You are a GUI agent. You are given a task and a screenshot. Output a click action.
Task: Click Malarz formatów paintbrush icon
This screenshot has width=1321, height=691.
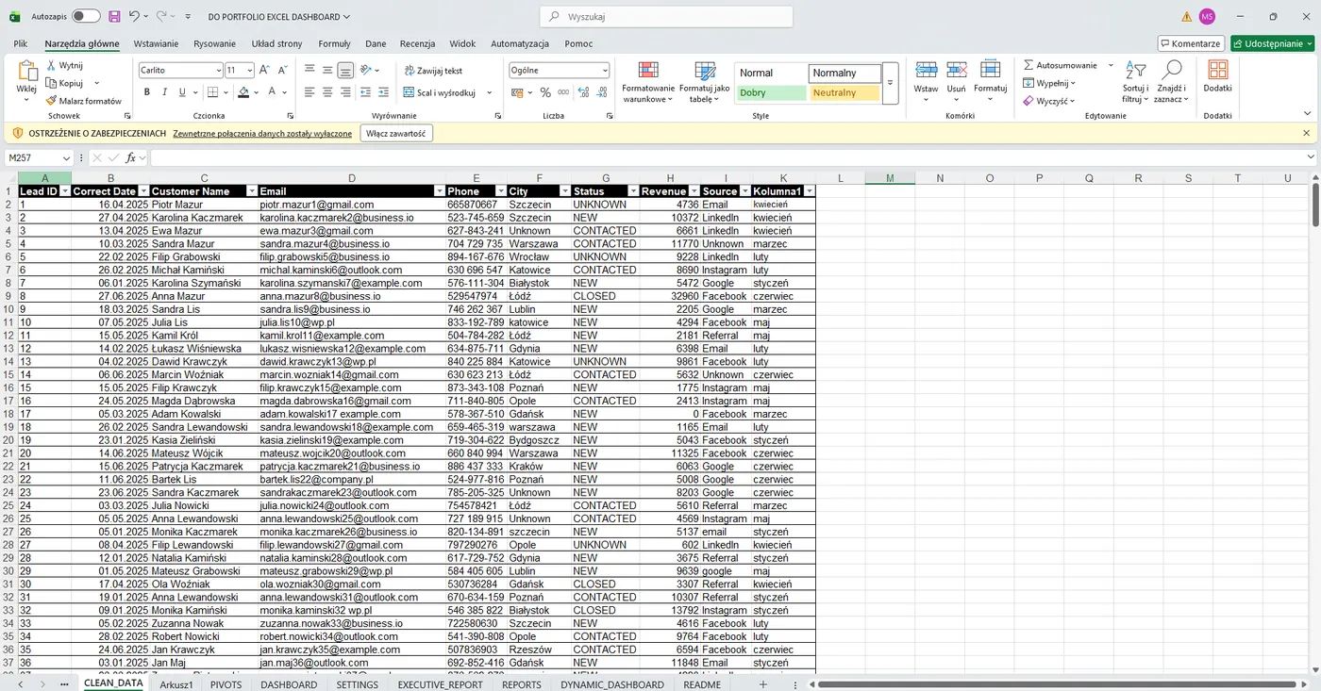pos(51,101)
